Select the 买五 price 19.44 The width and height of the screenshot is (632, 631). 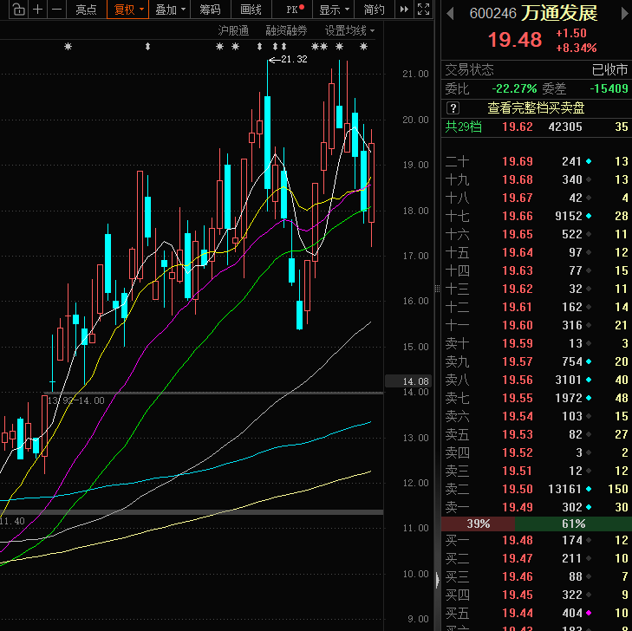[x=517, y=613]
